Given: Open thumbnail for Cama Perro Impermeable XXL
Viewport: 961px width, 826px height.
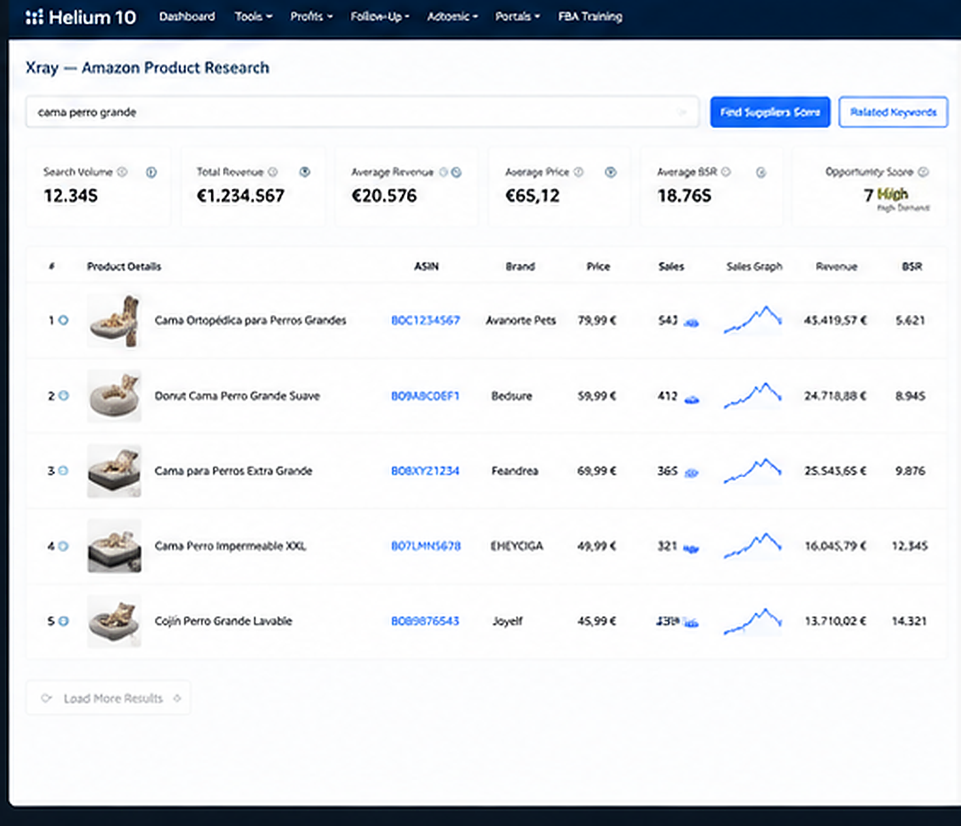Looking at the screenshot, I should click(114, 546).
